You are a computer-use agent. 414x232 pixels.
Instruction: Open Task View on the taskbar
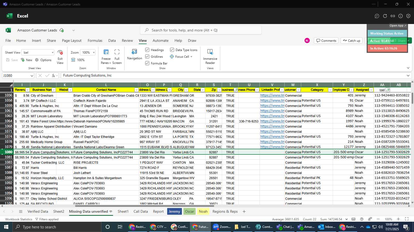tap(120, 227)
